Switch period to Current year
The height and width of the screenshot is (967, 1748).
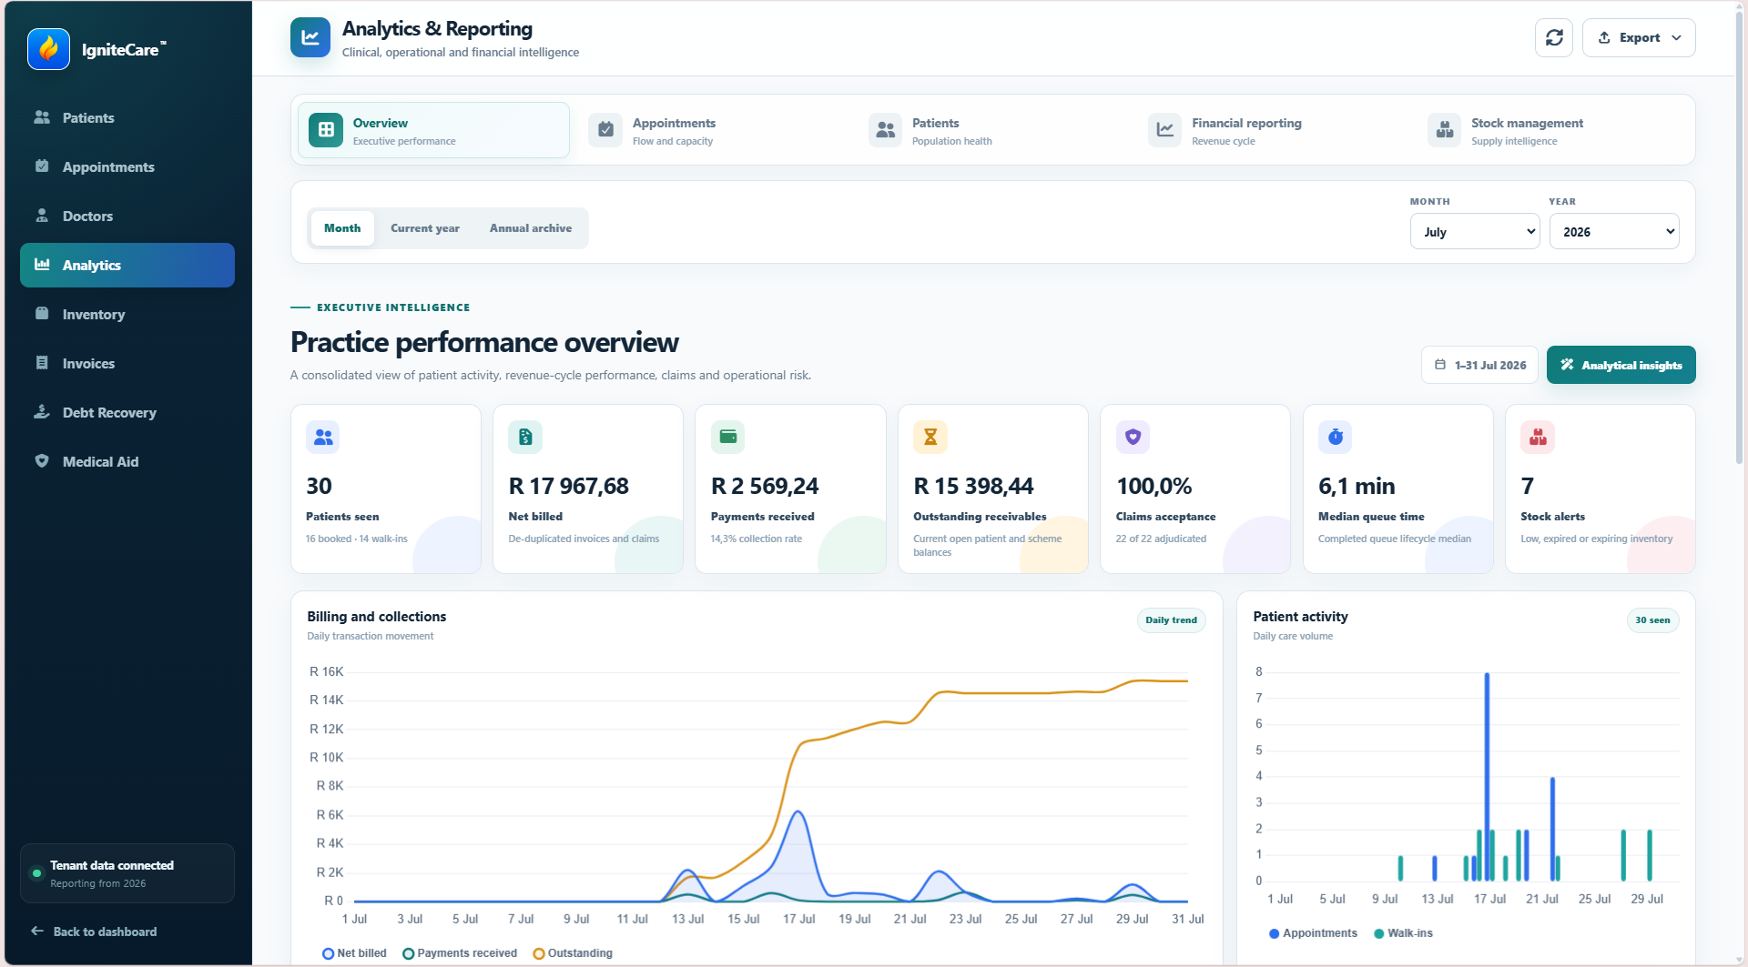[x=425, y=228]
